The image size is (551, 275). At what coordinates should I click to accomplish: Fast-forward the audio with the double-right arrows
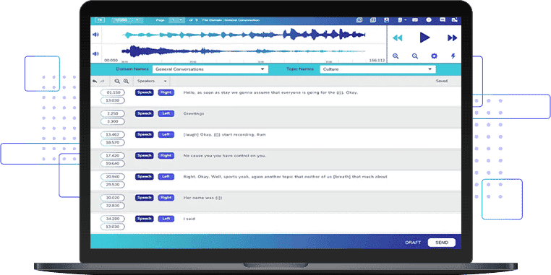[452, 38]
